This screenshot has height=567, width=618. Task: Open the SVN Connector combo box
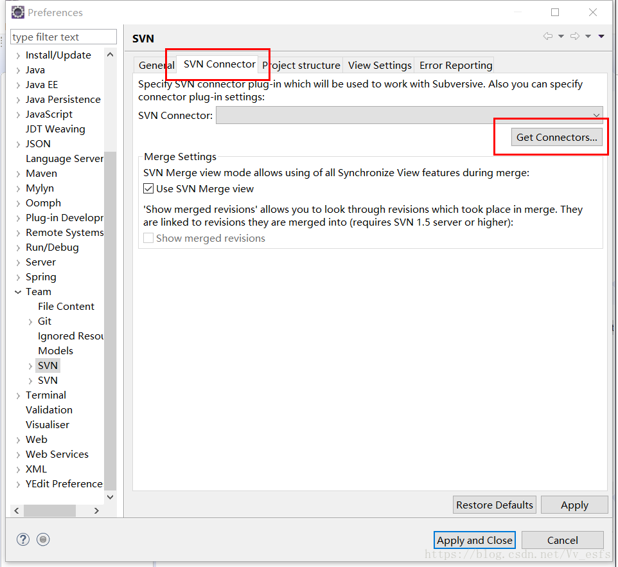click(x=409, y=115)
